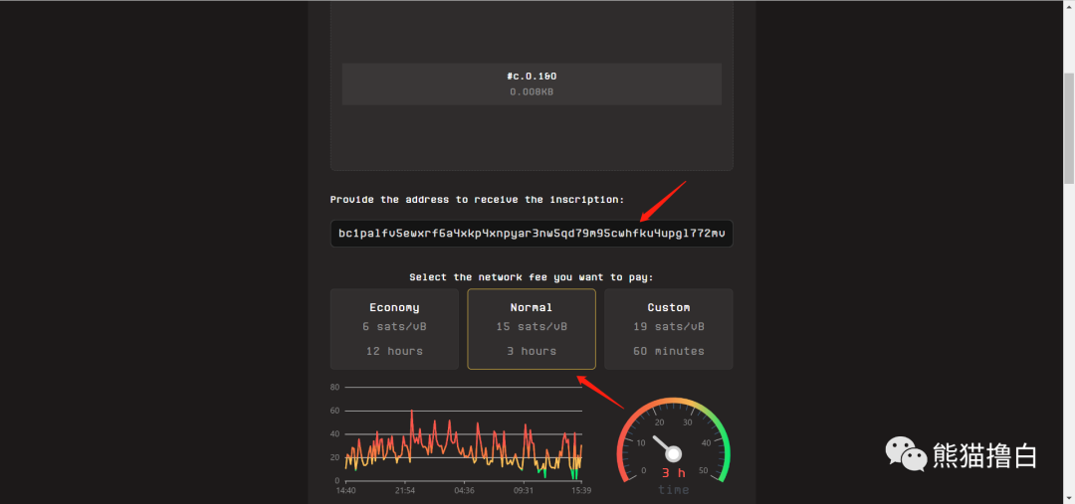Select the Custom fee option

[x=669, y=329]
